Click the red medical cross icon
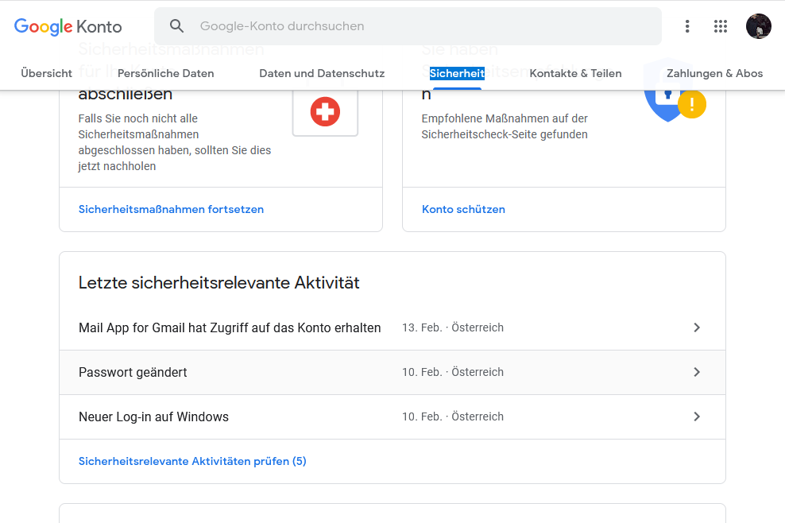The width and height of the screenshot is (785, 523). pyautogui.click(x=325, y=112)
